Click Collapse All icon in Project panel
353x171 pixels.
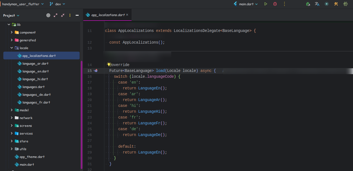pyautogui.click(x=63, y=15)
